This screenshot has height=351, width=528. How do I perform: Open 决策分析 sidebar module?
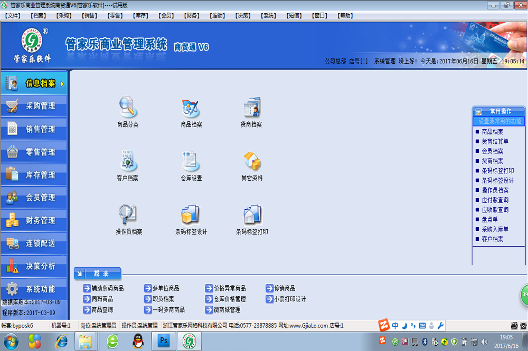pos(34,266)
